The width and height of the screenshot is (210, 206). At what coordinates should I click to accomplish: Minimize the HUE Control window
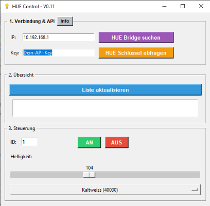[164, 6]
